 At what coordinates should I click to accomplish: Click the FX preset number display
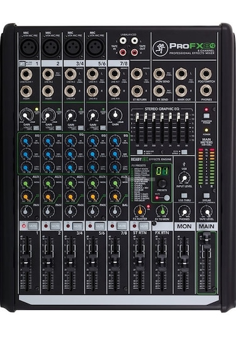162,171
